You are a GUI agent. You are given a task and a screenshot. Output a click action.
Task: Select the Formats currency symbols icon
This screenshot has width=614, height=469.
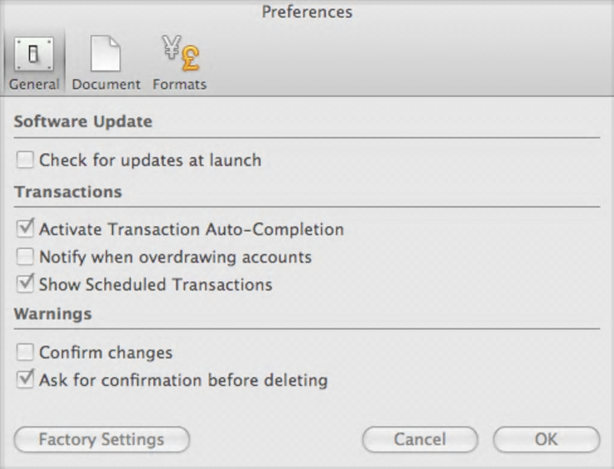click(179, 55)
